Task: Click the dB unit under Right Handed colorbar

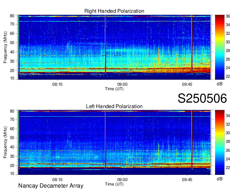Action: (x=220, y=84)
